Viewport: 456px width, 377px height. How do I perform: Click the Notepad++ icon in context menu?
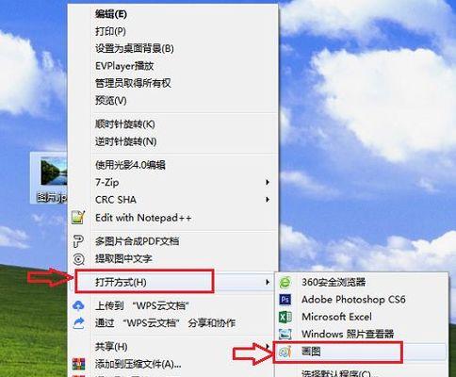(78, 218)
